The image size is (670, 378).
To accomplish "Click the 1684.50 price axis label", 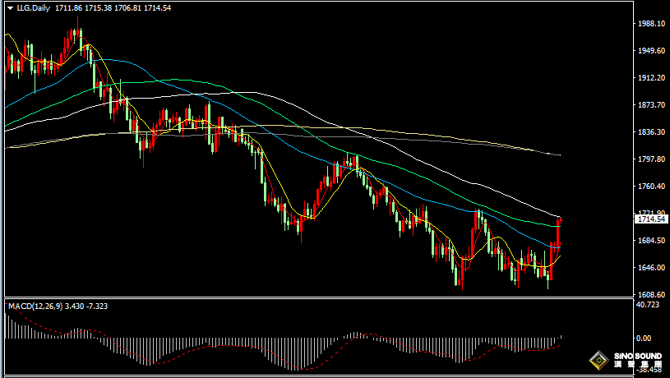I will pos(649,241).
